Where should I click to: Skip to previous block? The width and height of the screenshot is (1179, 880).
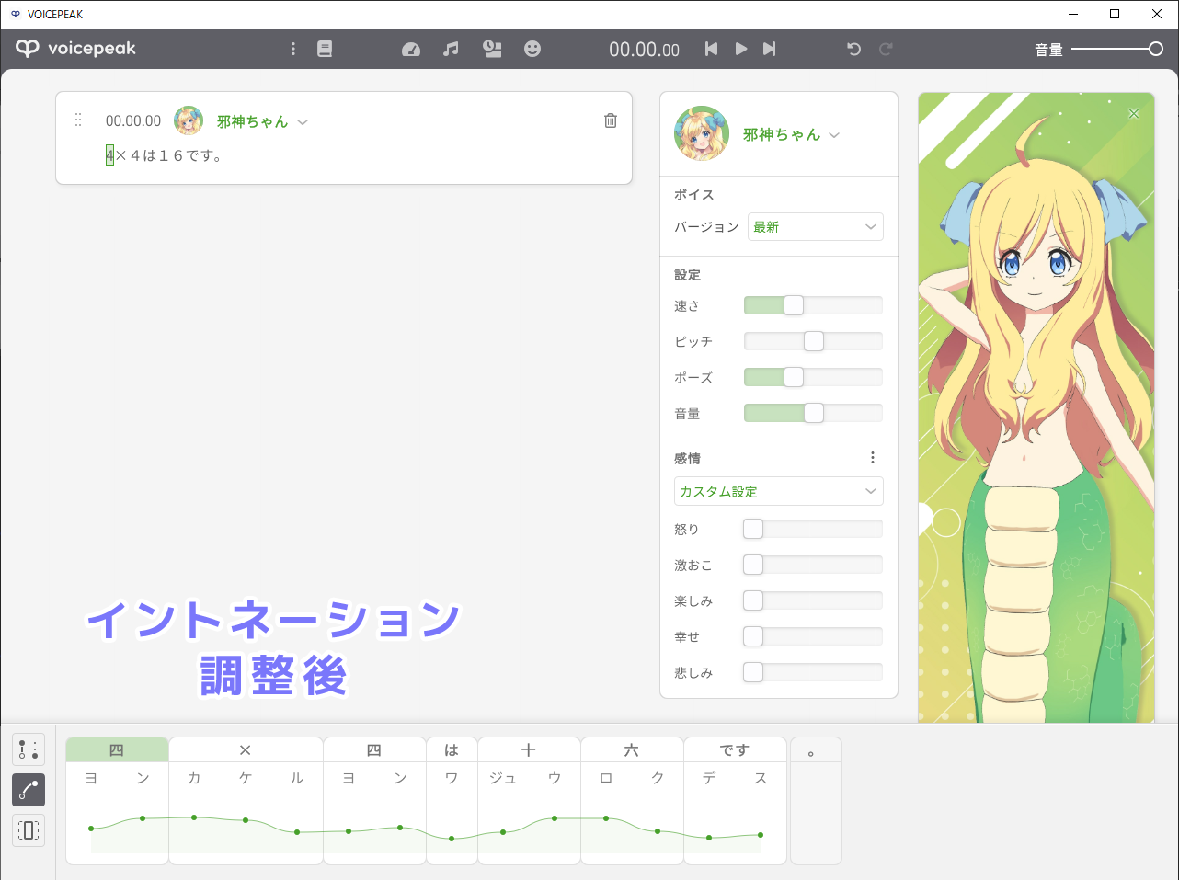pos(711,49)
